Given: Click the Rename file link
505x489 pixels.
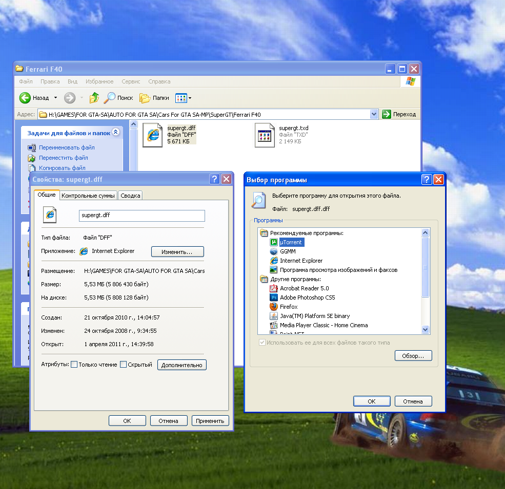Looking at the screenshot, I should (x=67, y=147).
